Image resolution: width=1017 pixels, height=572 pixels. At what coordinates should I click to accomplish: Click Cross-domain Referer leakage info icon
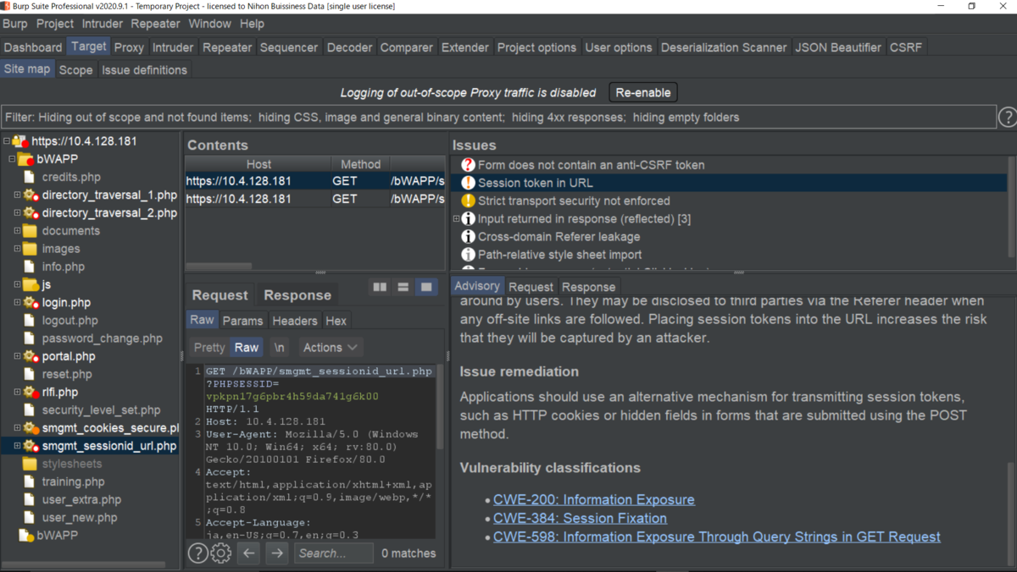tap(468, 237)
